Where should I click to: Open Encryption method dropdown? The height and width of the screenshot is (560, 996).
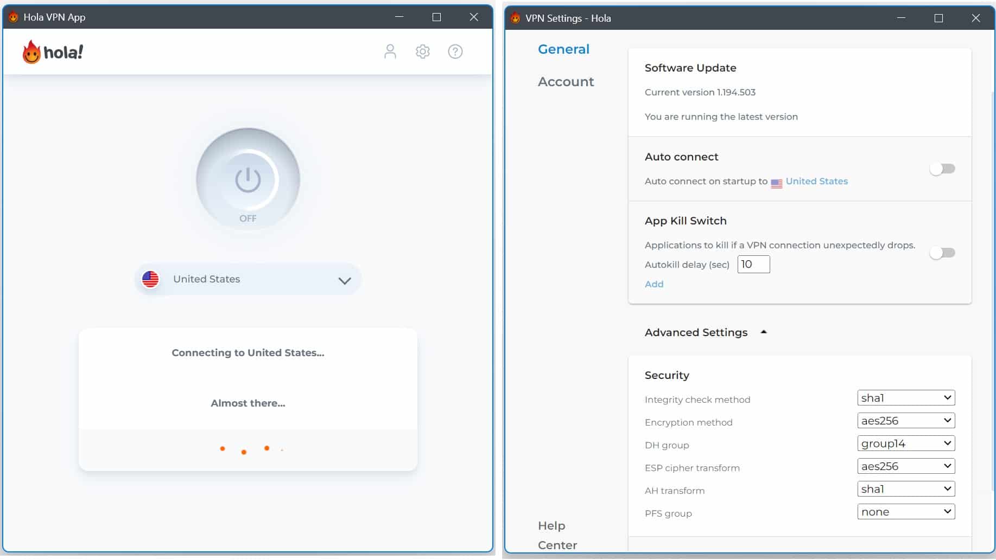[x=906, y=421]
